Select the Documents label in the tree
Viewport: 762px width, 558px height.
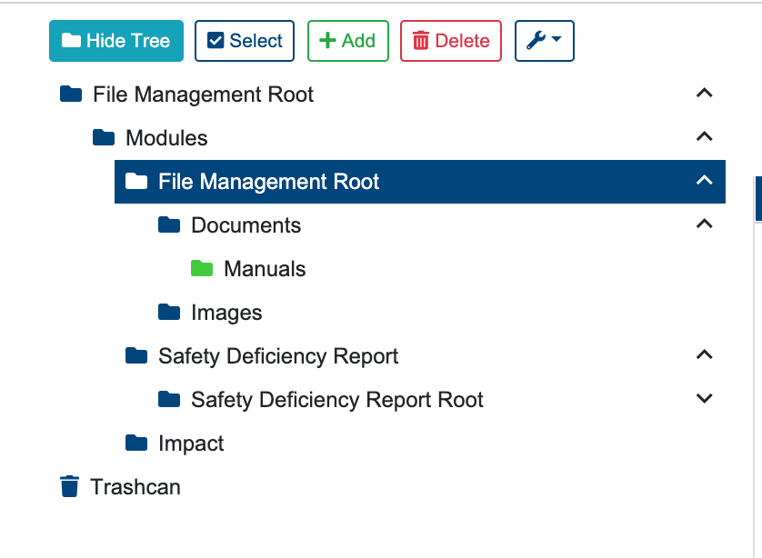tap(246, 225)
